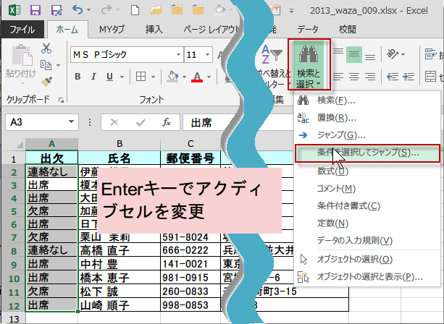Choose オブジェクトの選択(O) menu item

[x=367, y=259]
